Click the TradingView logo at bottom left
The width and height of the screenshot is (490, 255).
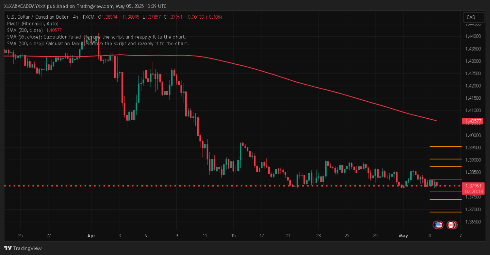click(23, 248)
